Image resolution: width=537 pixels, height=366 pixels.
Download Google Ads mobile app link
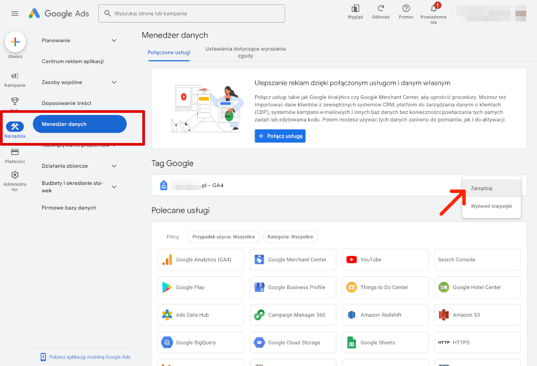[85, 357]
